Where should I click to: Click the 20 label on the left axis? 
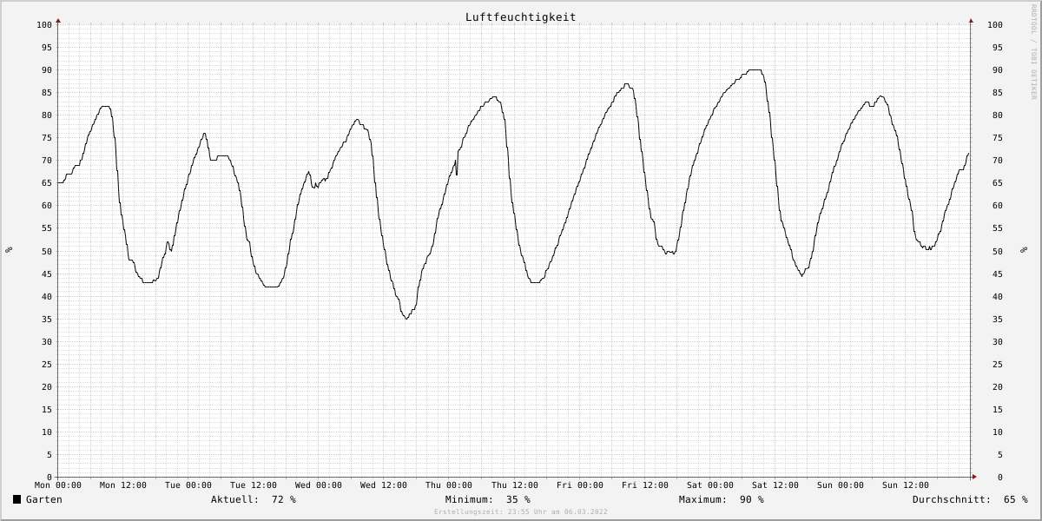pyautogui.click(x=47, y=386)
